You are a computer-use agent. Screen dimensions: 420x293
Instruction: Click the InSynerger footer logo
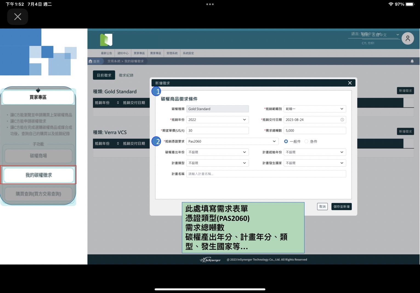tap(210, 260)
